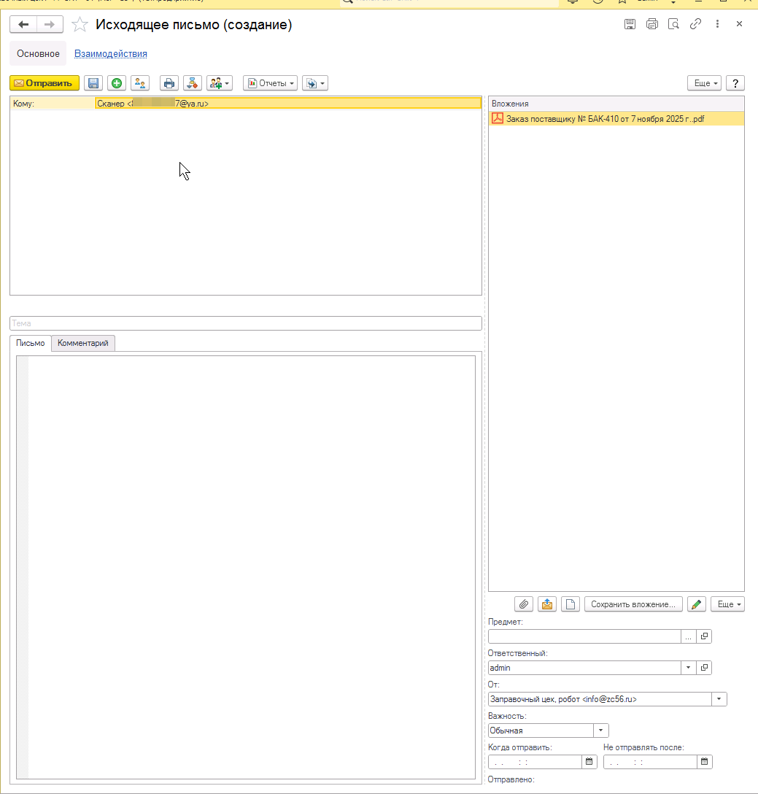Click the green plus create icon
Screen dimensions: 758x794
point(116,83)
